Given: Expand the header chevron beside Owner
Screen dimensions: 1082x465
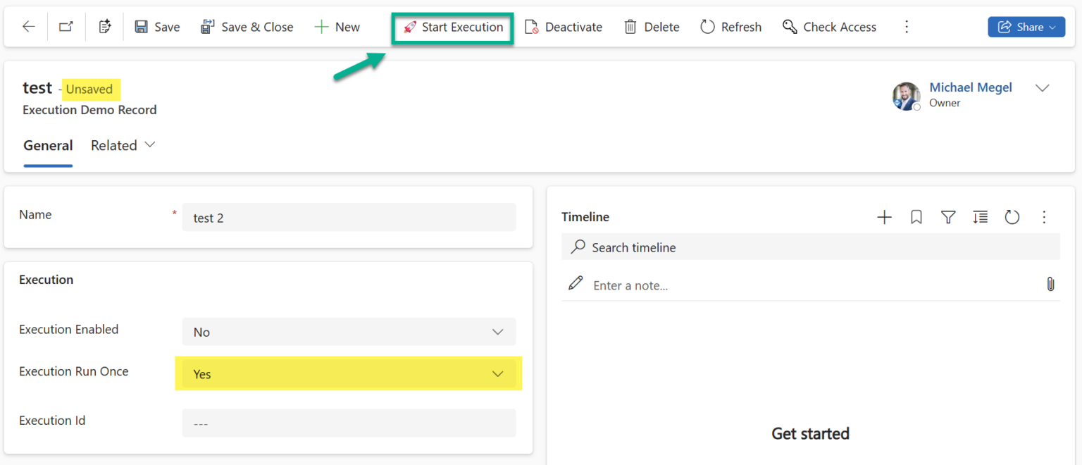Looking at the screenshot, I should click(1042, 88).
